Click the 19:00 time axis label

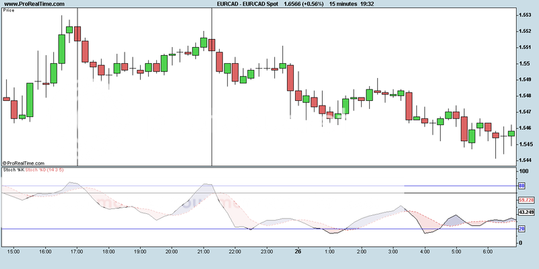[x=140, y=252]
